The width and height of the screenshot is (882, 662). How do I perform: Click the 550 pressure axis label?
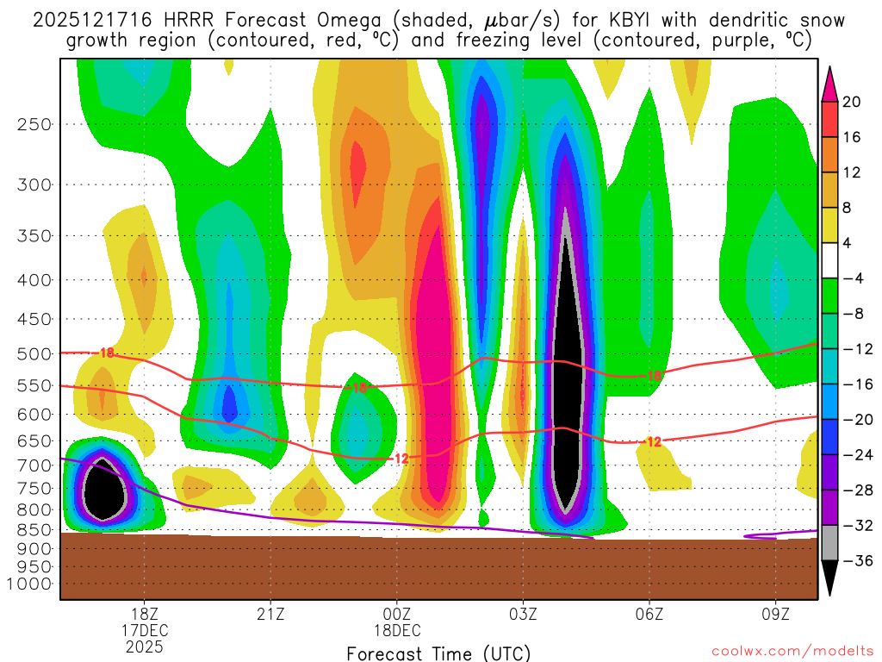point(34,385)
